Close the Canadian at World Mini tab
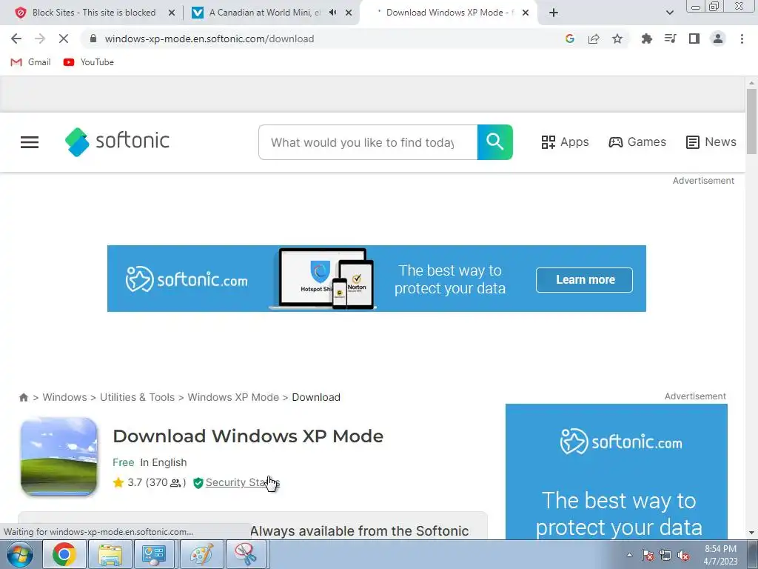This screenshot has height=569, width=758. 349,13
